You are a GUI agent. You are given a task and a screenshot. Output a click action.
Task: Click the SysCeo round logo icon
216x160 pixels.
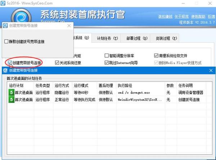point(21,16)
